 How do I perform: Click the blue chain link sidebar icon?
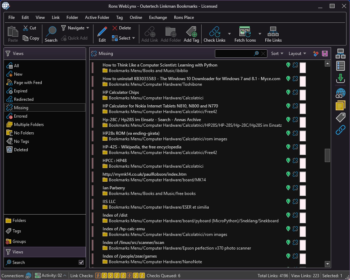click(x=341, y=130)
